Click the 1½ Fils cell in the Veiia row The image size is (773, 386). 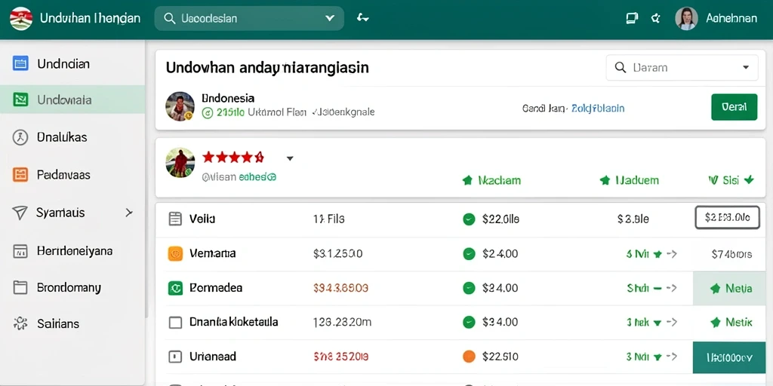[328, 219]
